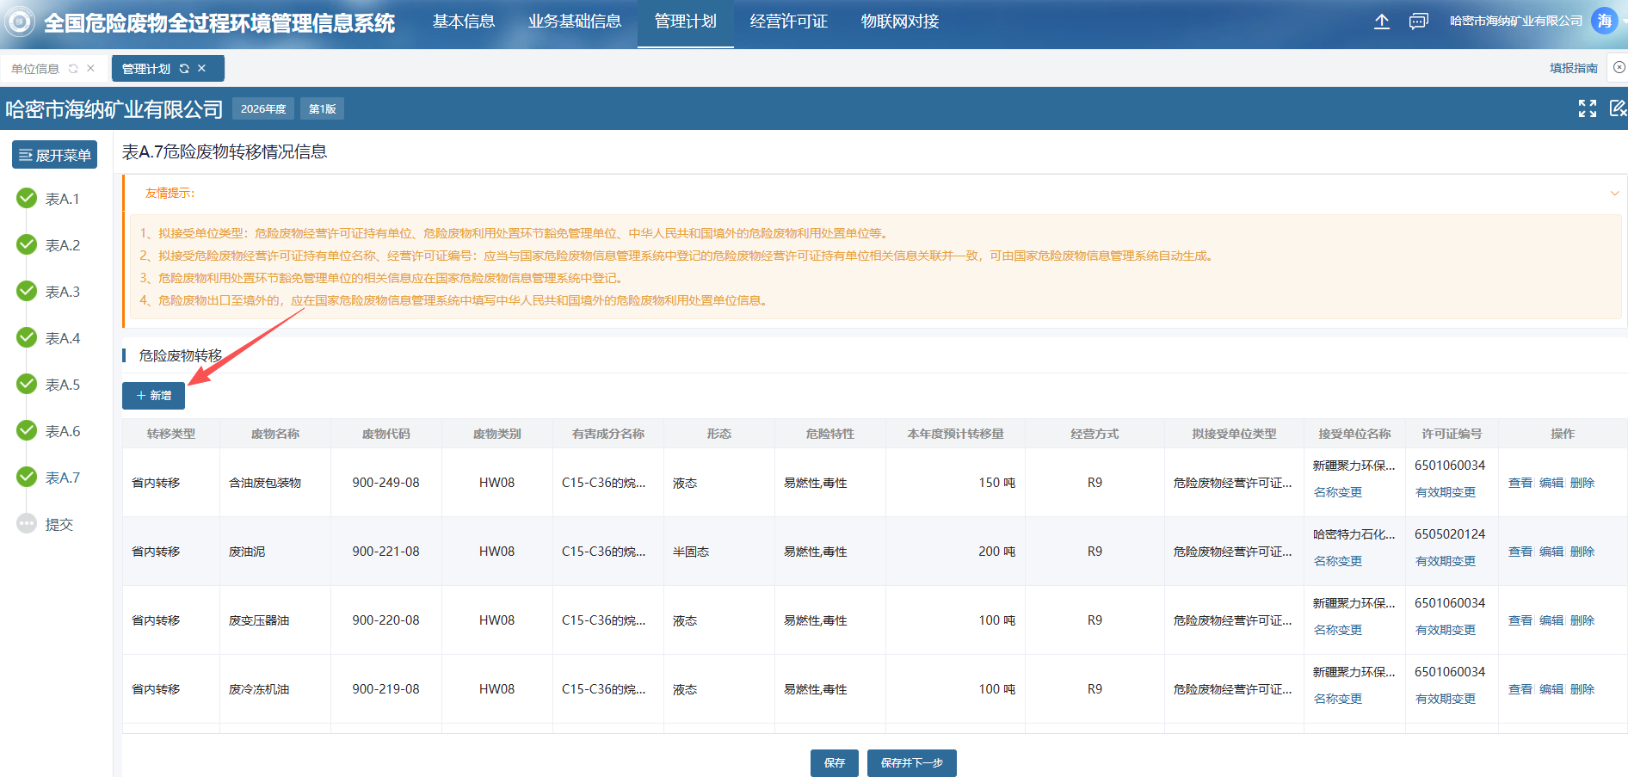The height and width of the screenshot is (777, 1628).
Task: Open the 填报指南 link
Action: coord(1573,68)
